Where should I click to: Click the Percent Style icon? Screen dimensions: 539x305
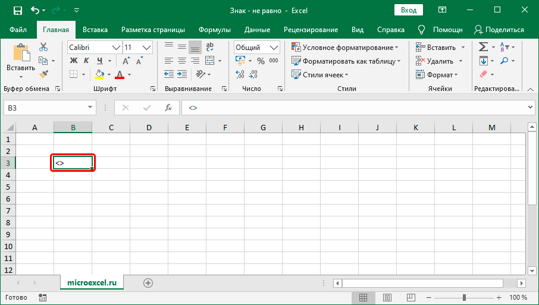pos(260,61)
